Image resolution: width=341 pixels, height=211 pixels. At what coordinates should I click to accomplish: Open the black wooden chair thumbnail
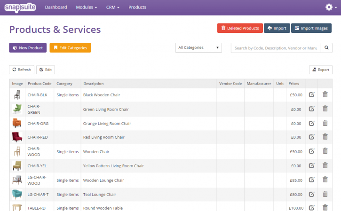(17, 95)
